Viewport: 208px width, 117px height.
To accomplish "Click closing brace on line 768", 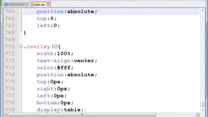I will (x=25, y=32).
